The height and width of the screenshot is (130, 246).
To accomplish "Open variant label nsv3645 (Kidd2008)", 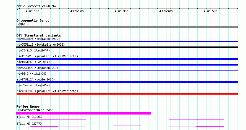I will 32,74.
